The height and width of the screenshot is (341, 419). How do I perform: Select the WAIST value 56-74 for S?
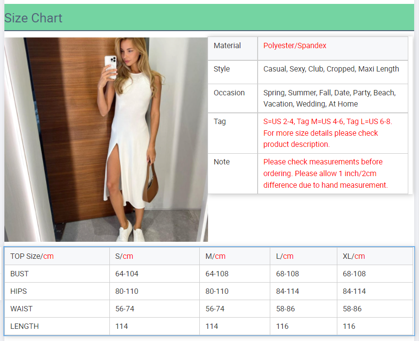click(125, 309)
